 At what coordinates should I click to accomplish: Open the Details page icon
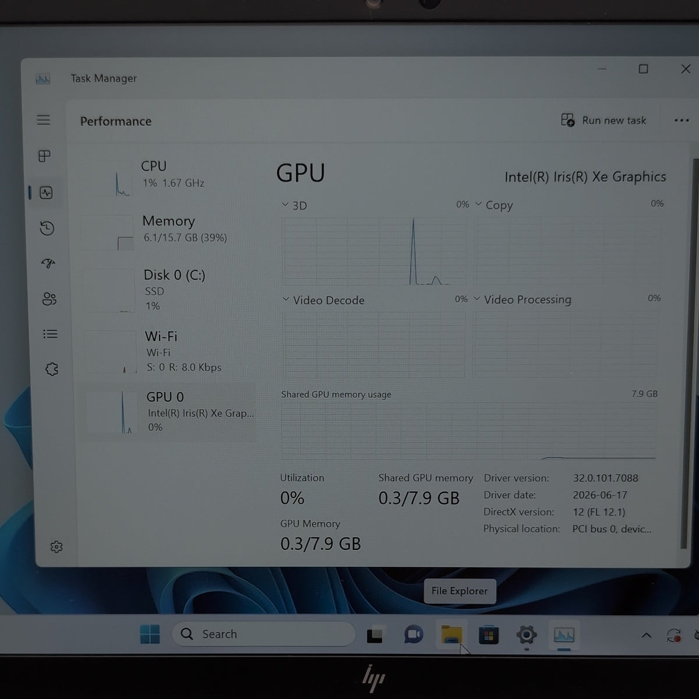point(50,334)
